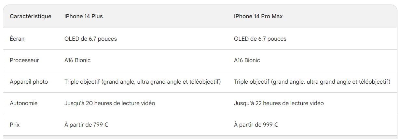Click the iPhone 14 Plus screen size cell
The height and width of the screenshot is (139, 401).
(x=90, y=39)
